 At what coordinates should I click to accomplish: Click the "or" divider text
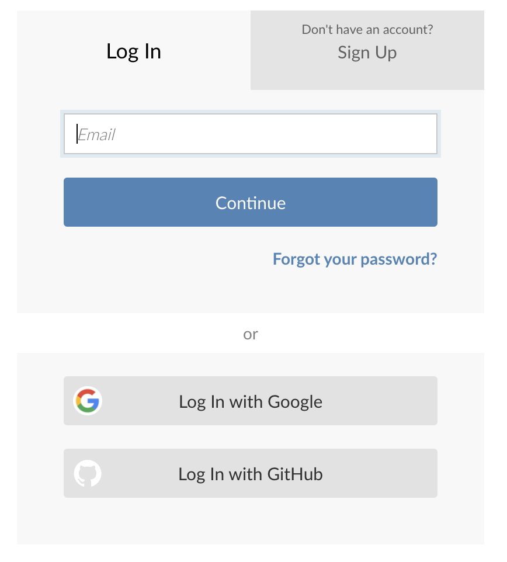[251, 334]
